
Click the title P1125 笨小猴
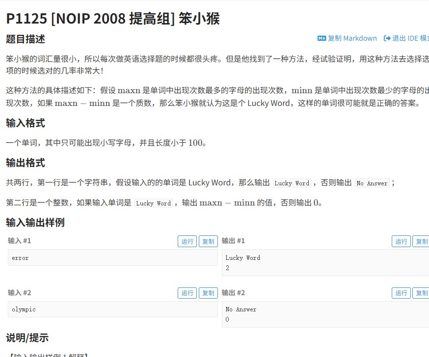pos(113,19)
